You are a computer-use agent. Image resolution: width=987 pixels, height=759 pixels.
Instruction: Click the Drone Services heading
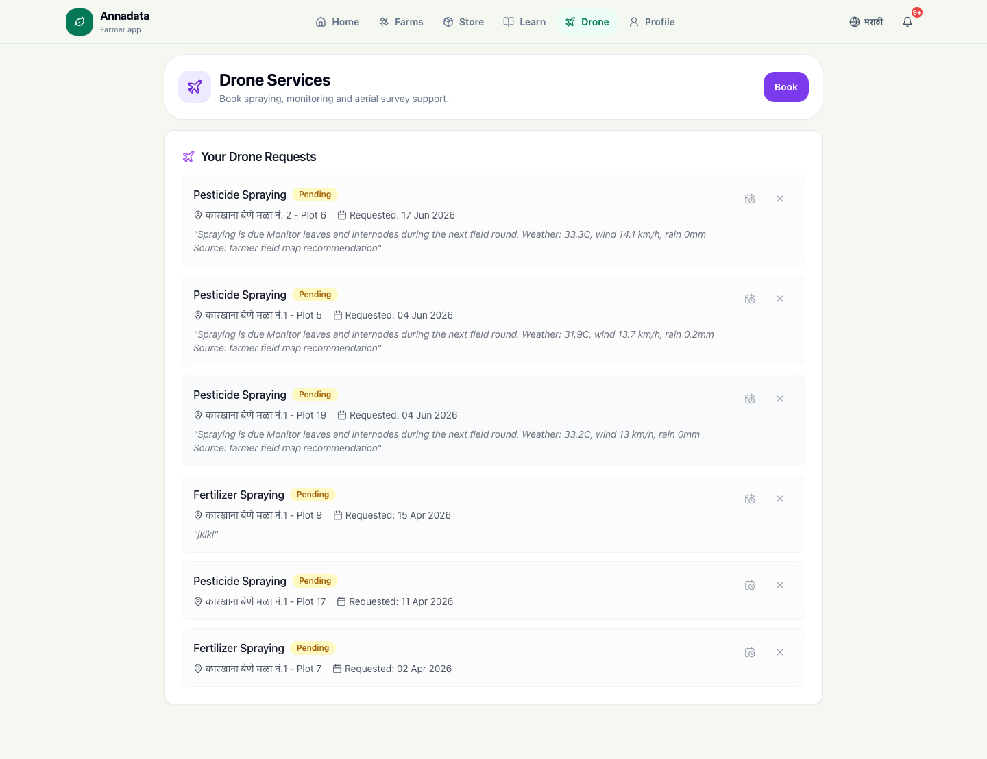pyautogui.click(x=275, y=80)
